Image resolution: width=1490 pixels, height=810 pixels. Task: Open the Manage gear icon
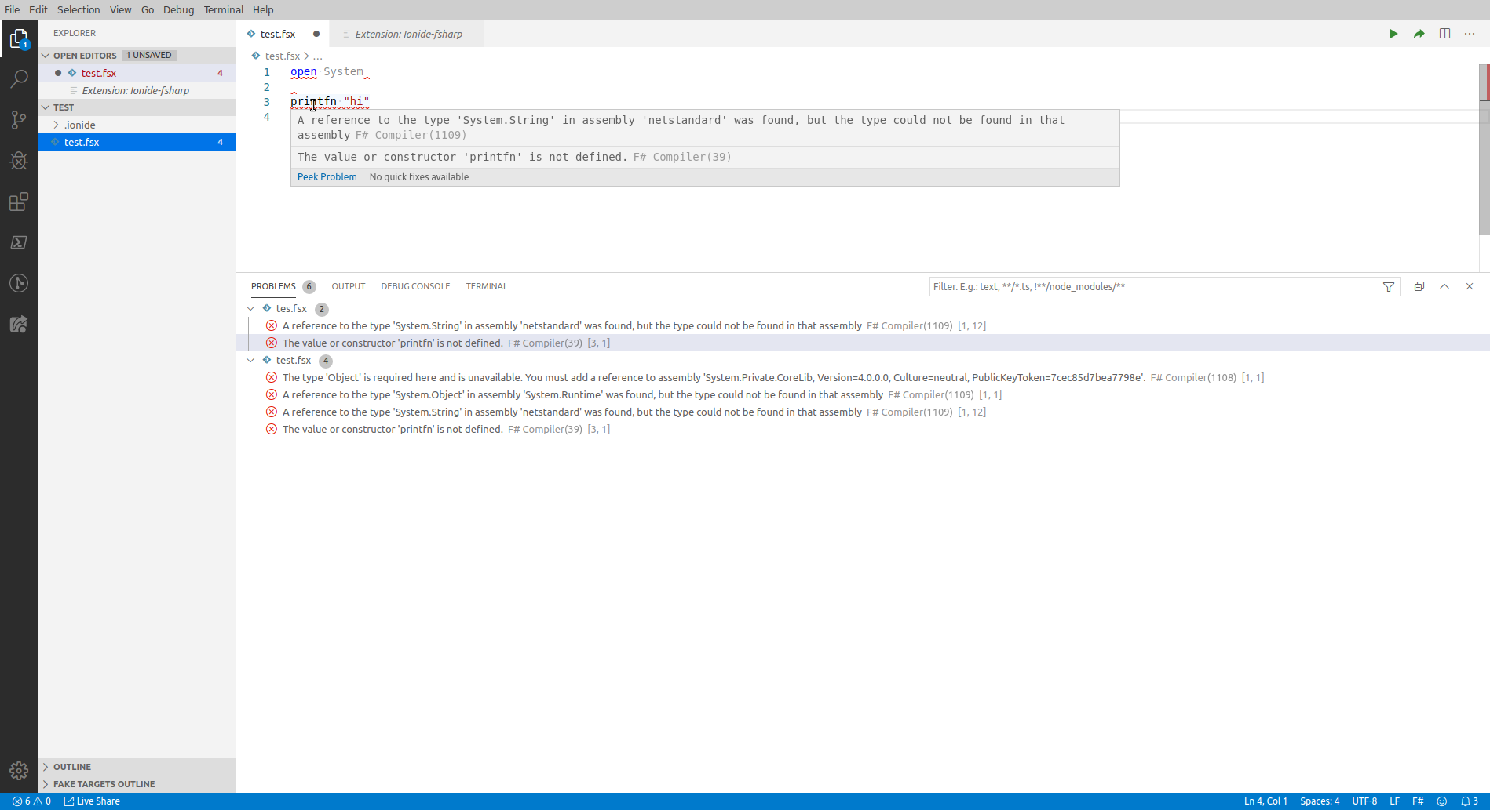coord(19,771)
